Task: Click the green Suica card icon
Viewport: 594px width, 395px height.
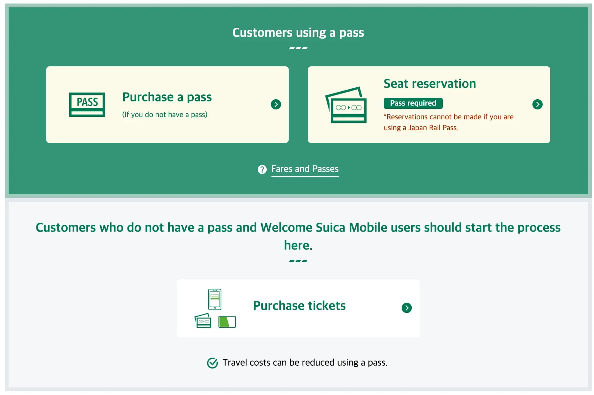Action: point(227,322)
